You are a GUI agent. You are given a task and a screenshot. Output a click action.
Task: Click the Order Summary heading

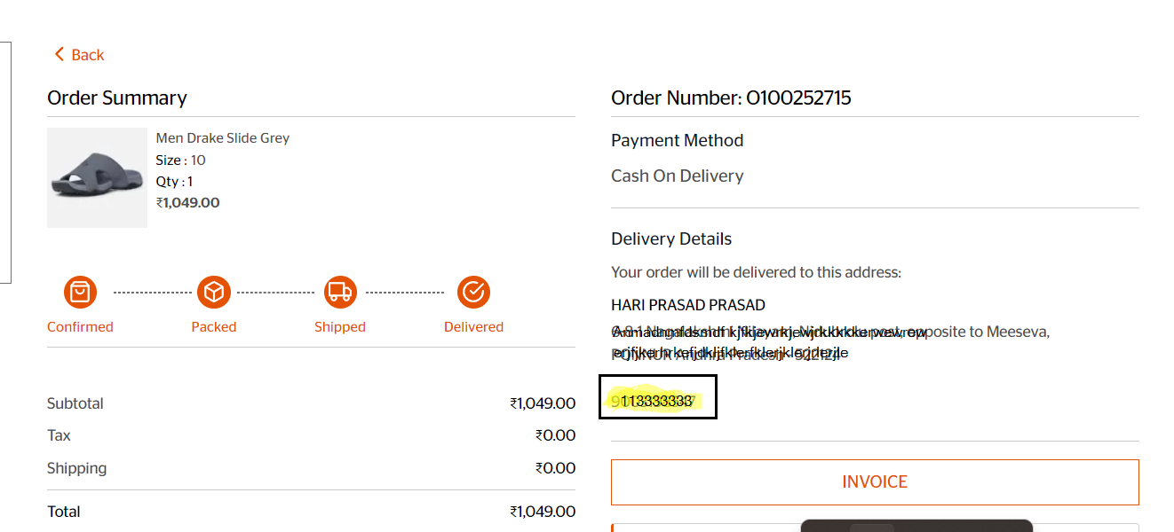click(x=117, y=98)
